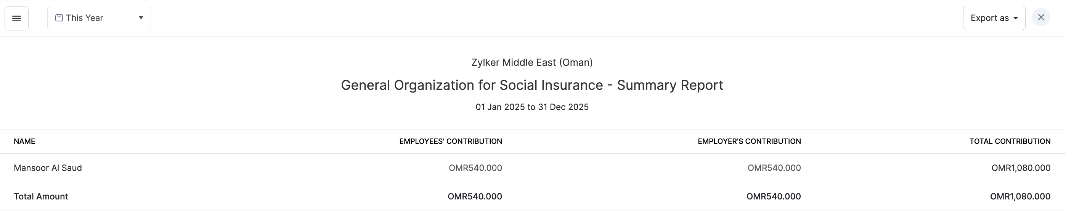Click the Total Contribution column header
This screenshot has height=220, width=1066.
click(x=1010, y=141)
